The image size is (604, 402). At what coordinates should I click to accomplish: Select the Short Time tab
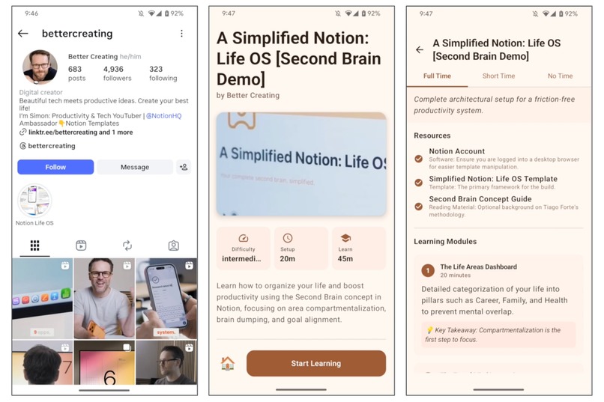click(x=498, y=76)
